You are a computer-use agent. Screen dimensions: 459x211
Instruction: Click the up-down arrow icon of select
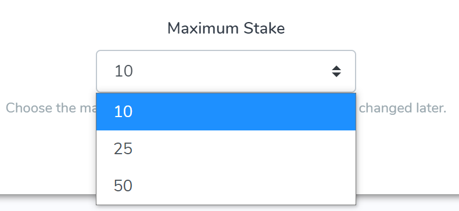(336, 71)
